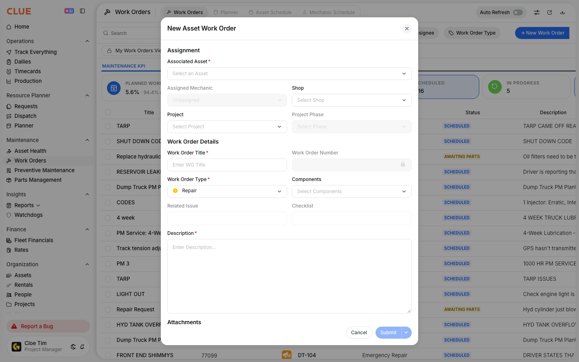Image resolution: width=579 pixels, height=362 pixels.
Task: Open Parts Management page
Action: tap(38, 180)
